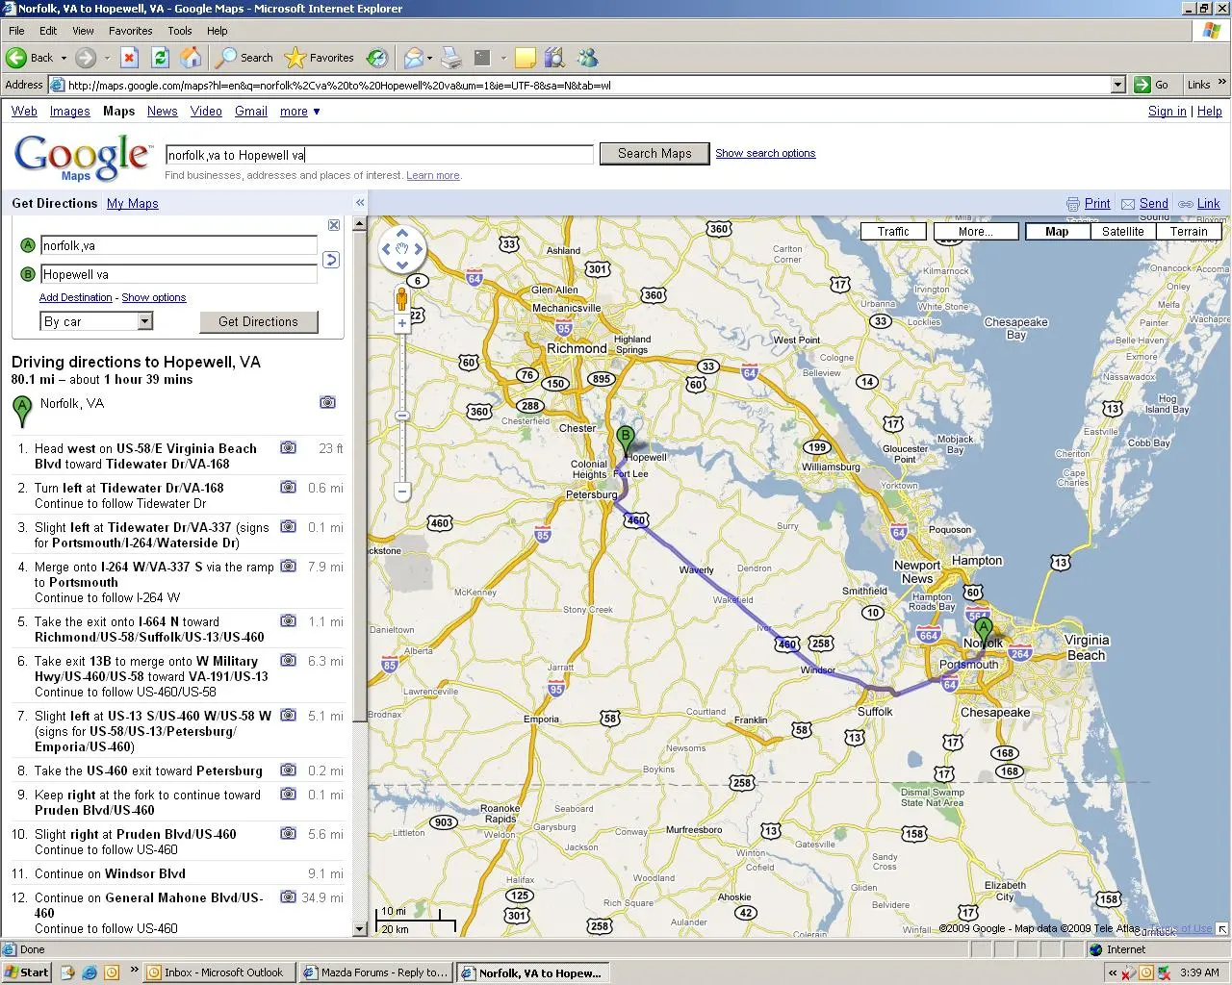Open the View menu
The image size is (1232, 985).
click(83, 31)
